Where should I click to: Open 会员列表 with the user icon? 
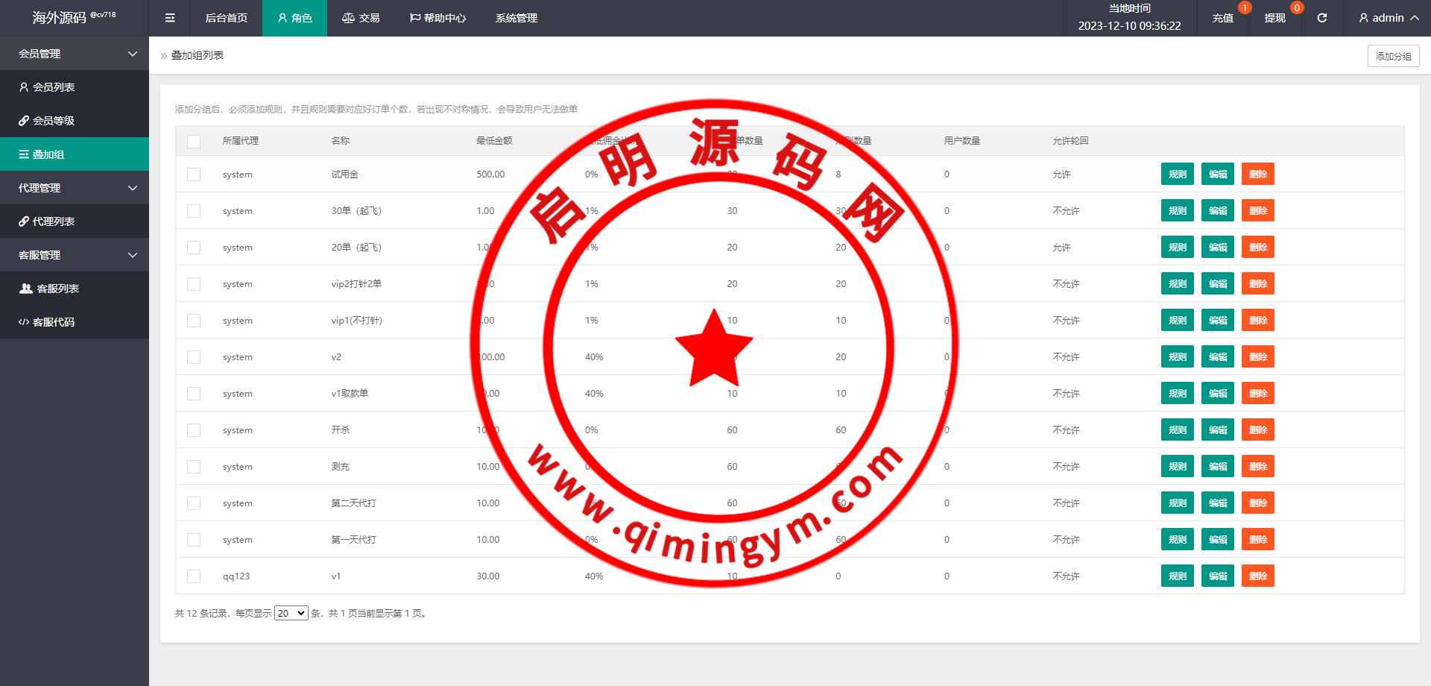[47, 87]
